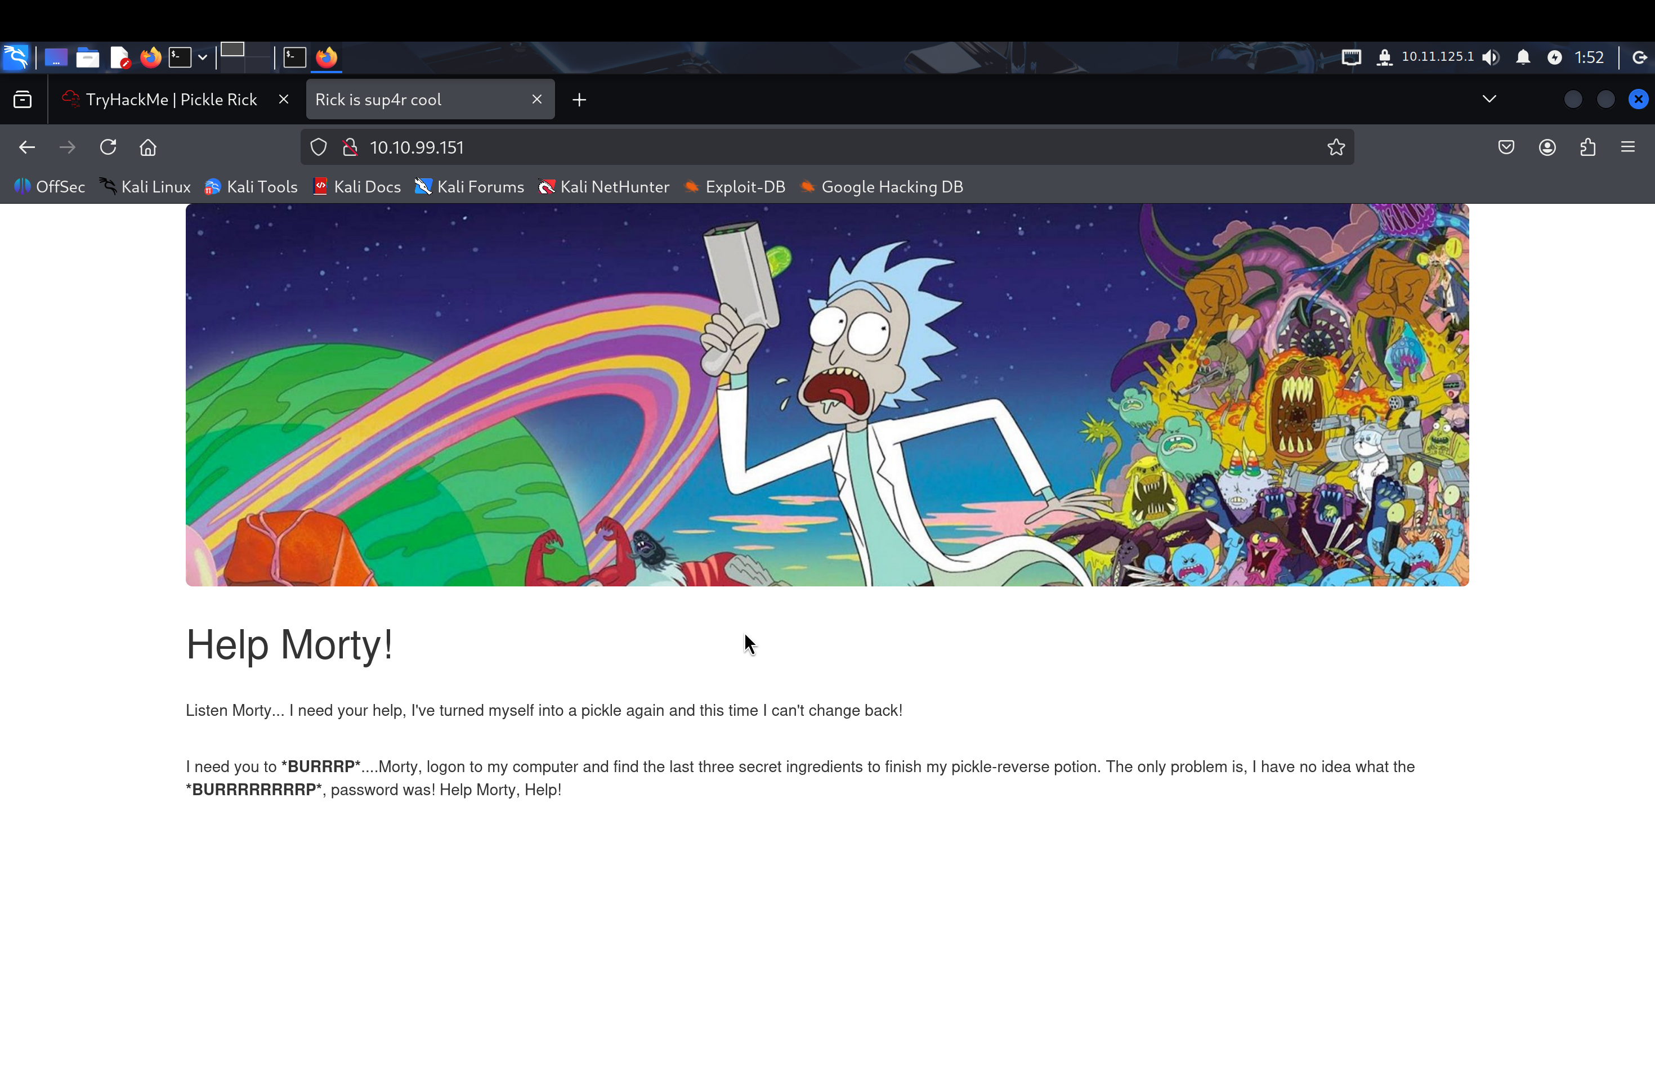
Task: Switch to the first workspace in the pager
Action: coord(232,51)
